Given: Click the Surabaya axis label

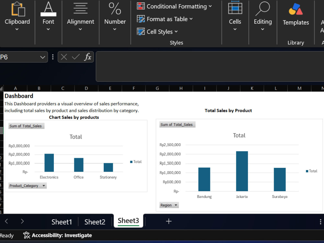Looking at the screenshot, I should [x=280, y=197].
